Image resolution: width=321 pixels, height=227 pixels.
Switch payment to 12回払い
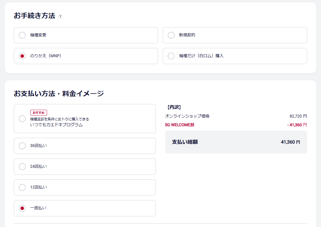(22, 187)
